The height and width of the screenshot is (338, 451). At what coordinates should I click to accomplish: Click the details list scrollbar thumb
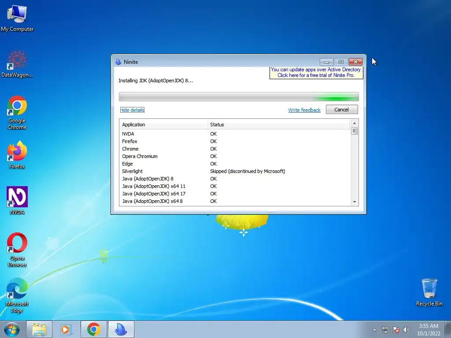pyautogui.click(x=355, y=131)
